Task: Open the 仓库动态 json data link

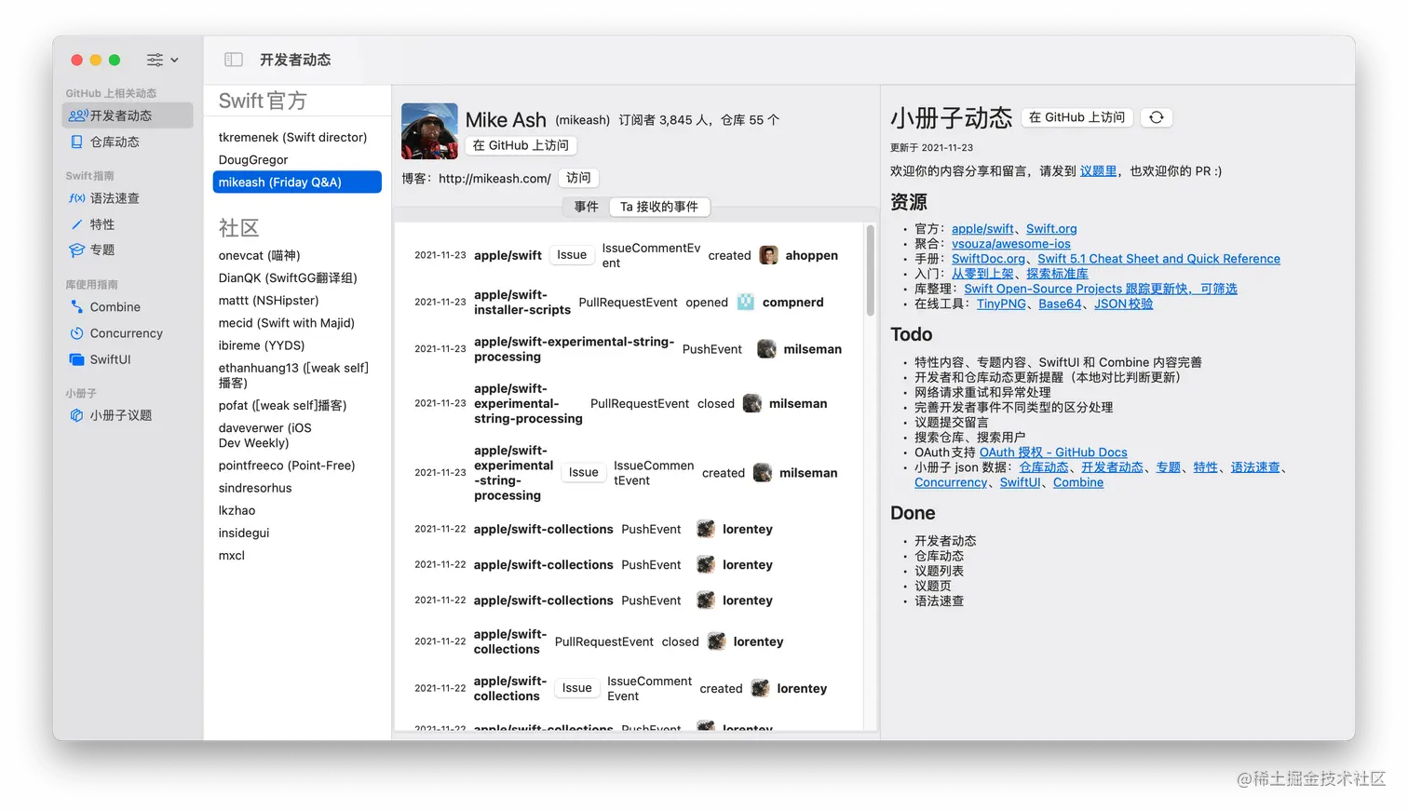Action: (x=1044, y=467)
